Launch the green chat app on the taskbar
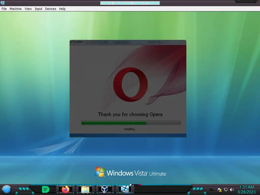Screen dimensions: 260x195 point(46,189)
